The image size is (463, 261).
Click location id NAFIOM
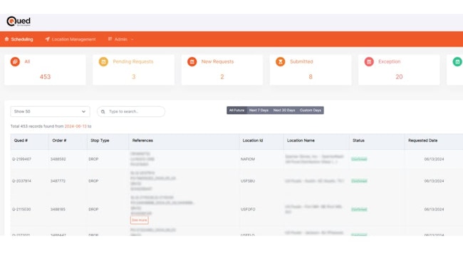[x=248, y=159]
